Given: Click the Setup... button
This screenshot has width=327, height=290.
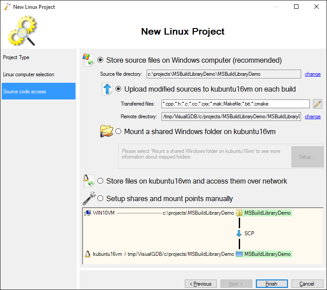Looking at the screenshot, I should point(307,156).
